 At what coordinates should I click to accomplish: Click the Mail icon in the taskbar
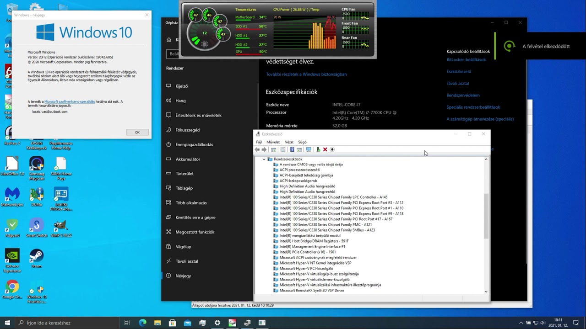187,323
